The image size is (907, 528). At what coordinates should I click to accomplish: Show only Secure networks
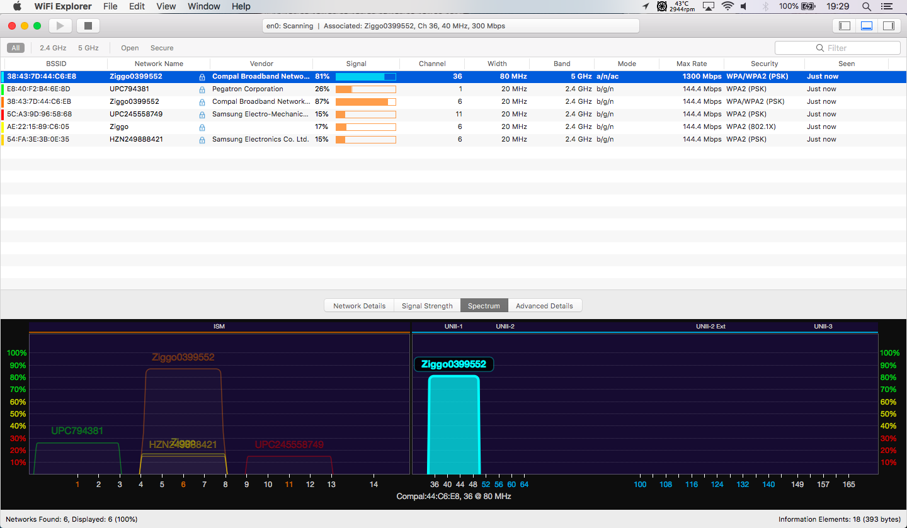[x=162, y=48]
